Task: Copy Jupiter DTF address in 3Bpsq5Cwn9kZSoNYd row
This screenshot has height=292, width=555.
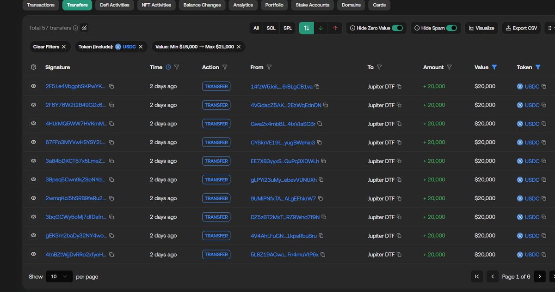Action: tap(399, 180)
